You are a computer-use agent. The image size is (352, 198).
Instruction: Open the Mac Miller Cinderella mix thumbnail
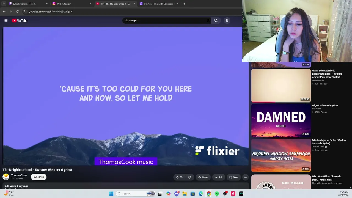click(x=281, y=182)
